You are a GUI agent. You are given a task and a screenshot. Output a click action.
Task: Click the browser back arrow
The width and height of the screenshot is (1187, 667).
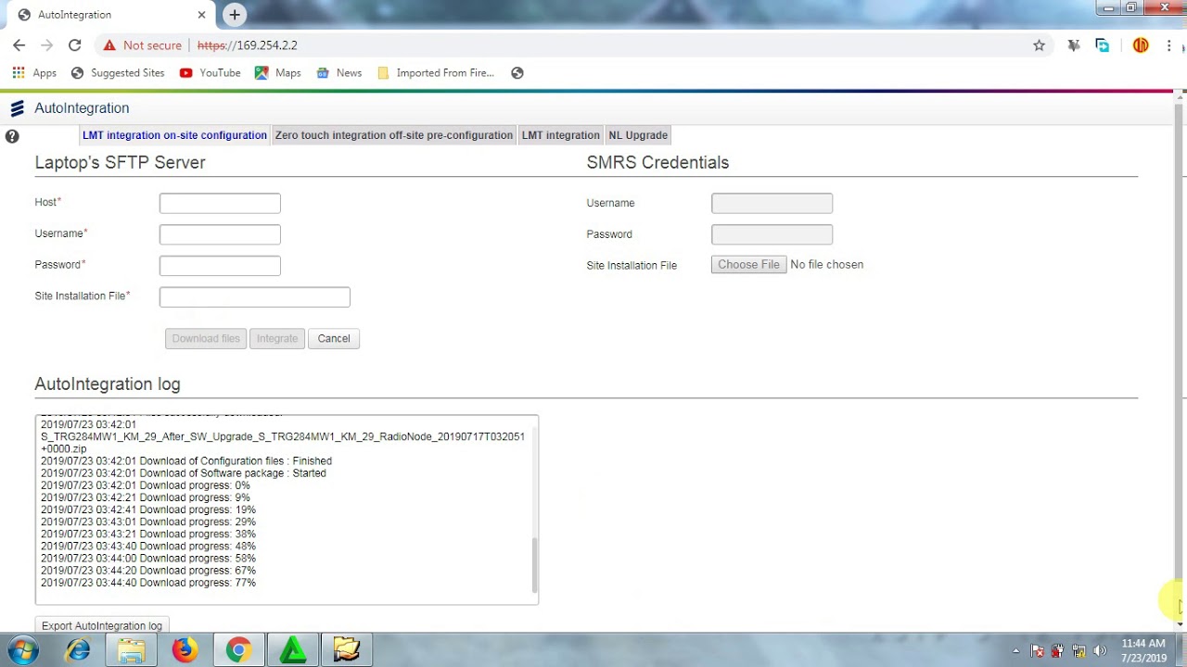pyautogui.click(x=19, y=44)
